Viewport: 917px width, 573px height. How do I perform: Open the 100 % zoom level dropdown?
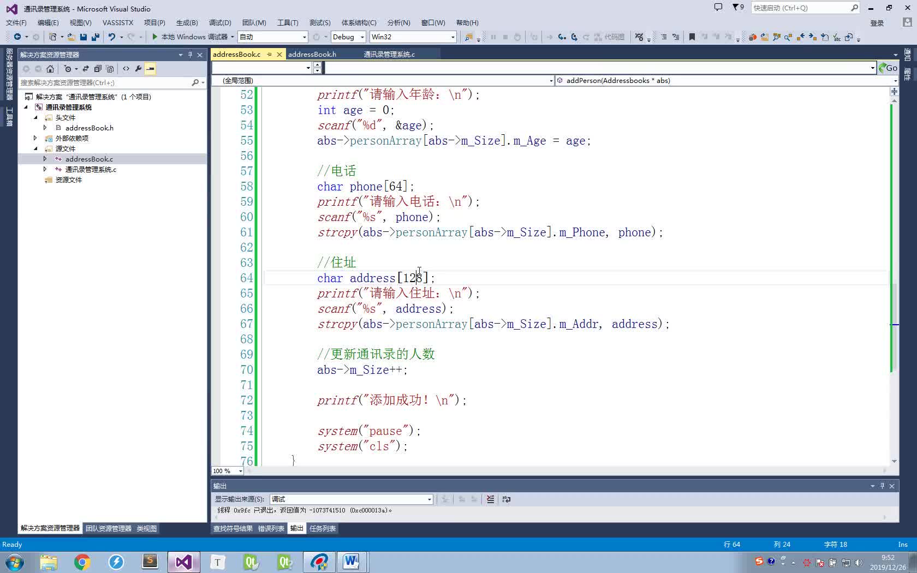[x=228, y=470]
